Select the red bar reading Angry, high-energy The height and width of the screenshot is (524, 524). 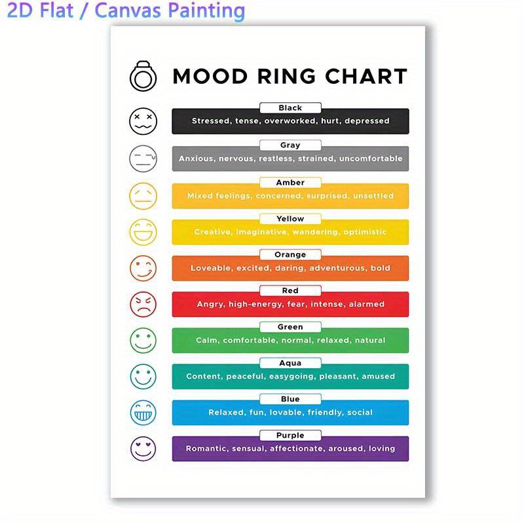(x=290, y=305)
